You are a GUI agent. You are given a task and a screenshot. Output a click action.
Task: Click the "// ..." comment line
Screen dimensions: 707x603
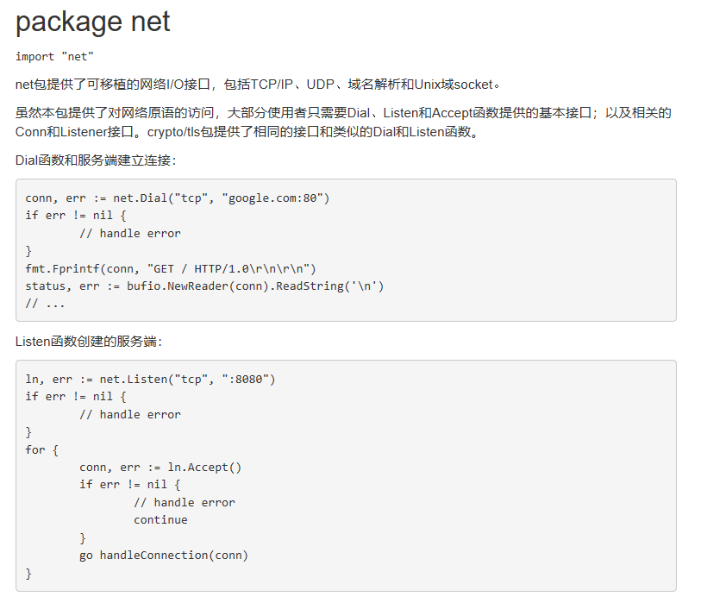(x=45, y=304)
